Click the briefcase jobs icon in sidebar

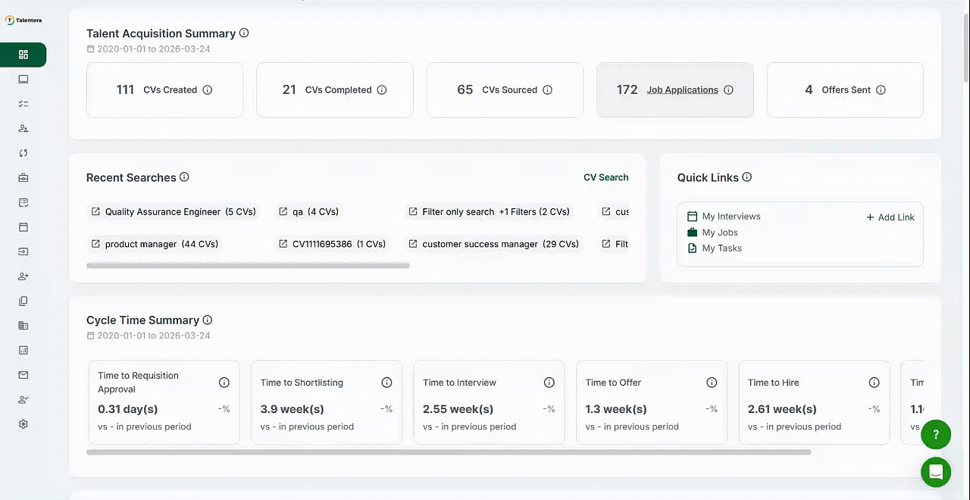pyautogui.click(x=23, y=178)
